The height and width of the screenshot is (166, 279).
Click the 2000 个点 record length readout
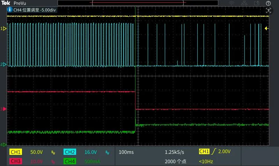click(x=175, y=161)
